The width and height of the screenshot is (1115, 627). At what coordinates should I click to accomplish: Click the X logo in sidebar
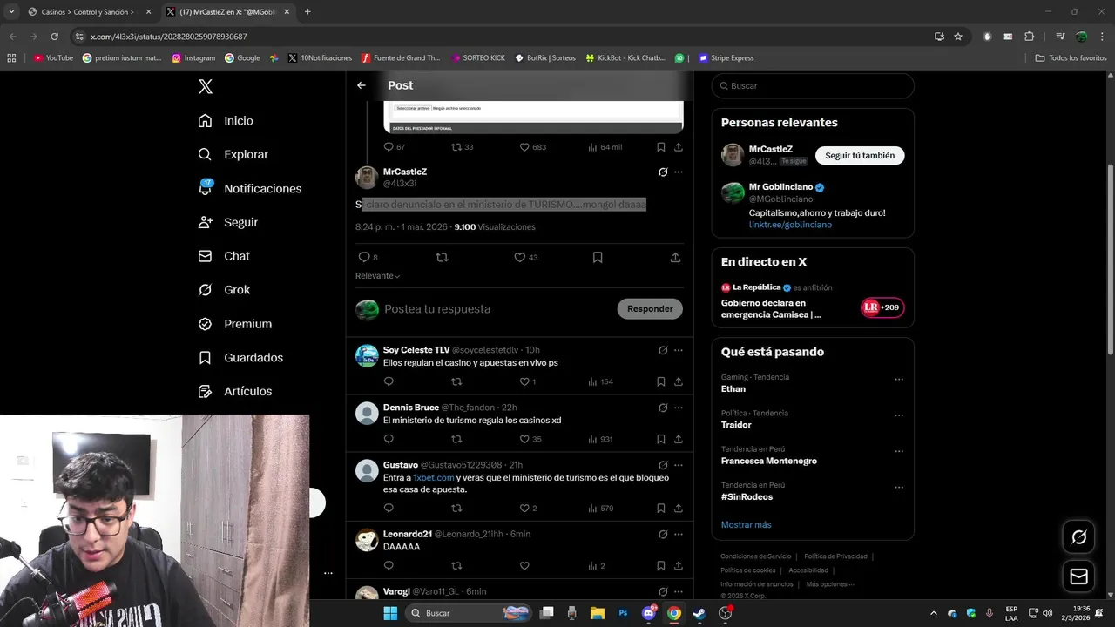click(206, 86)
